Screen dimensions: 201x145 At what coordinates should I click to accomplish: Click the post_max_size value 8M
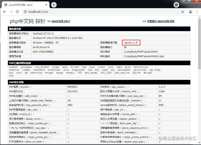pos(160,96)
